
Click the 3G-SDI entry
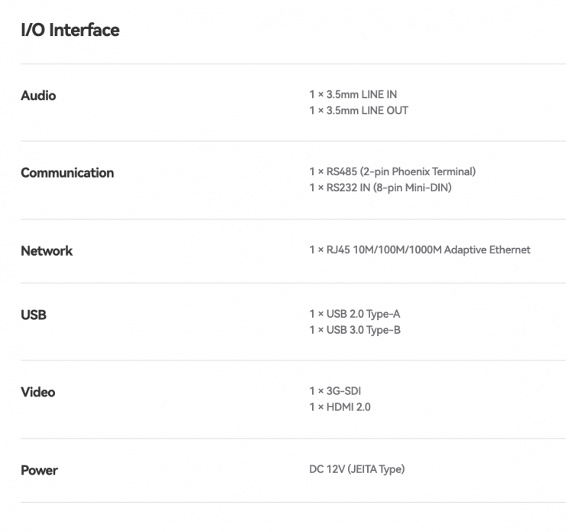335,391
